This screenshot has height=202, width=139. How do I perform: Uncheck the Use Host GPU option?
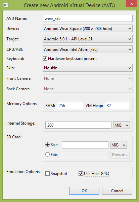[x=81, y=174]
